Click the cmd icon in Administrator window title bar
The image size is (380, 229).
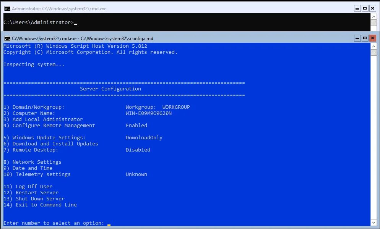click(x=7, y=9)
